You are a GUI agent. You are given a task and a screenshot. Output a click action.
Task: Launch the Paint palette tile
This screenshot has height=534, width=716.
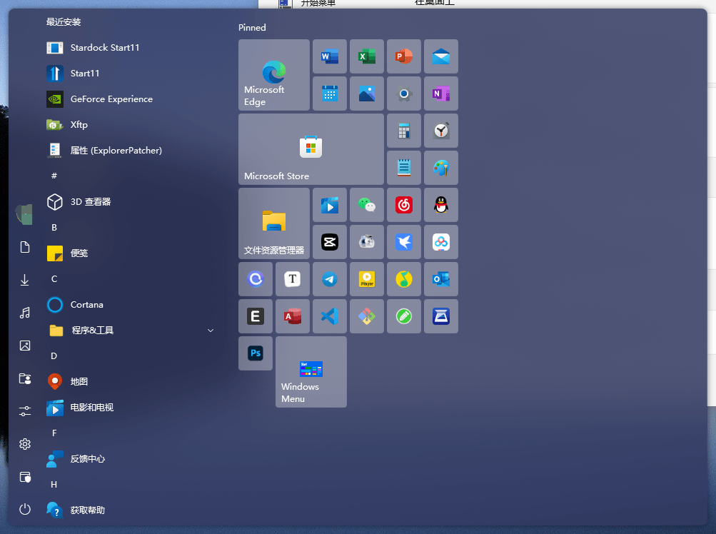pos(441,168)
